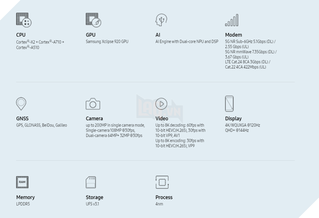Select the Camera icon

coord(93,104)
